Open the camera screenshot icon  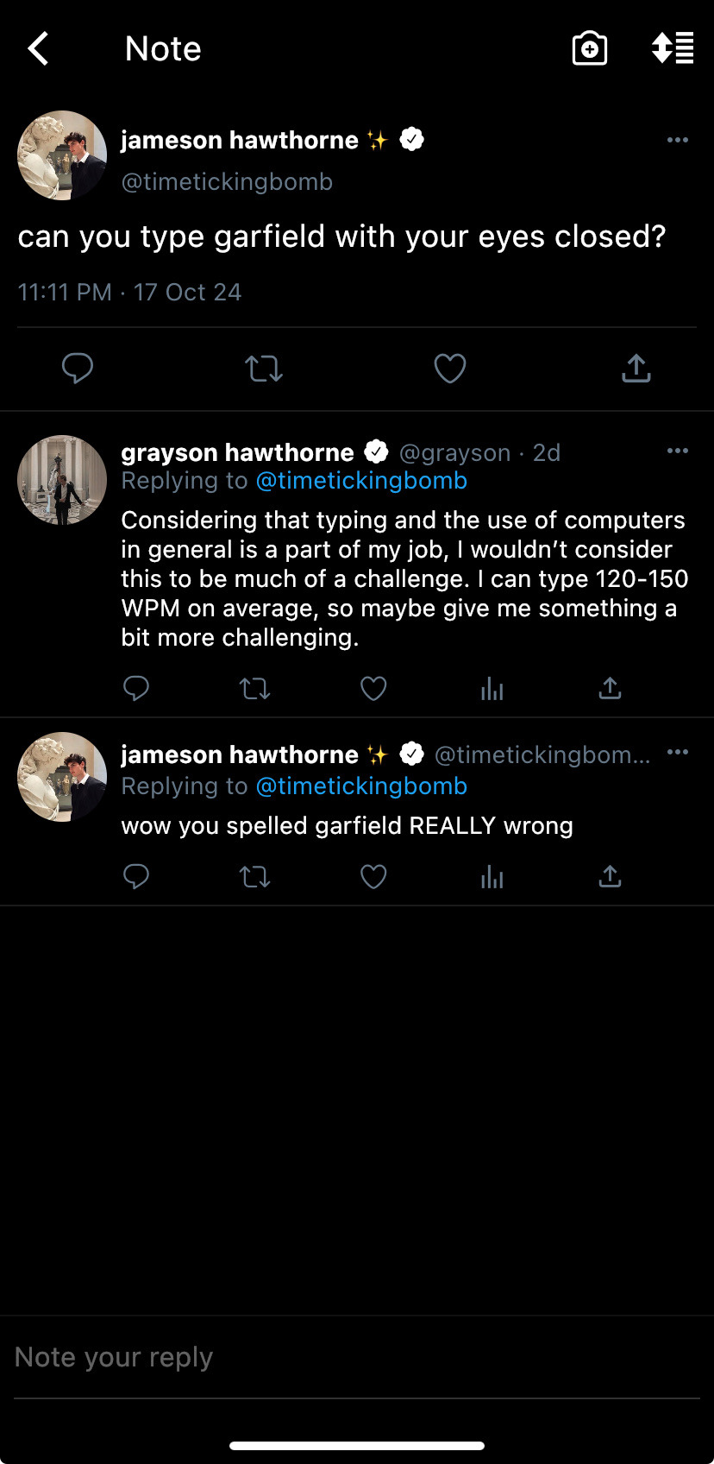590,49
